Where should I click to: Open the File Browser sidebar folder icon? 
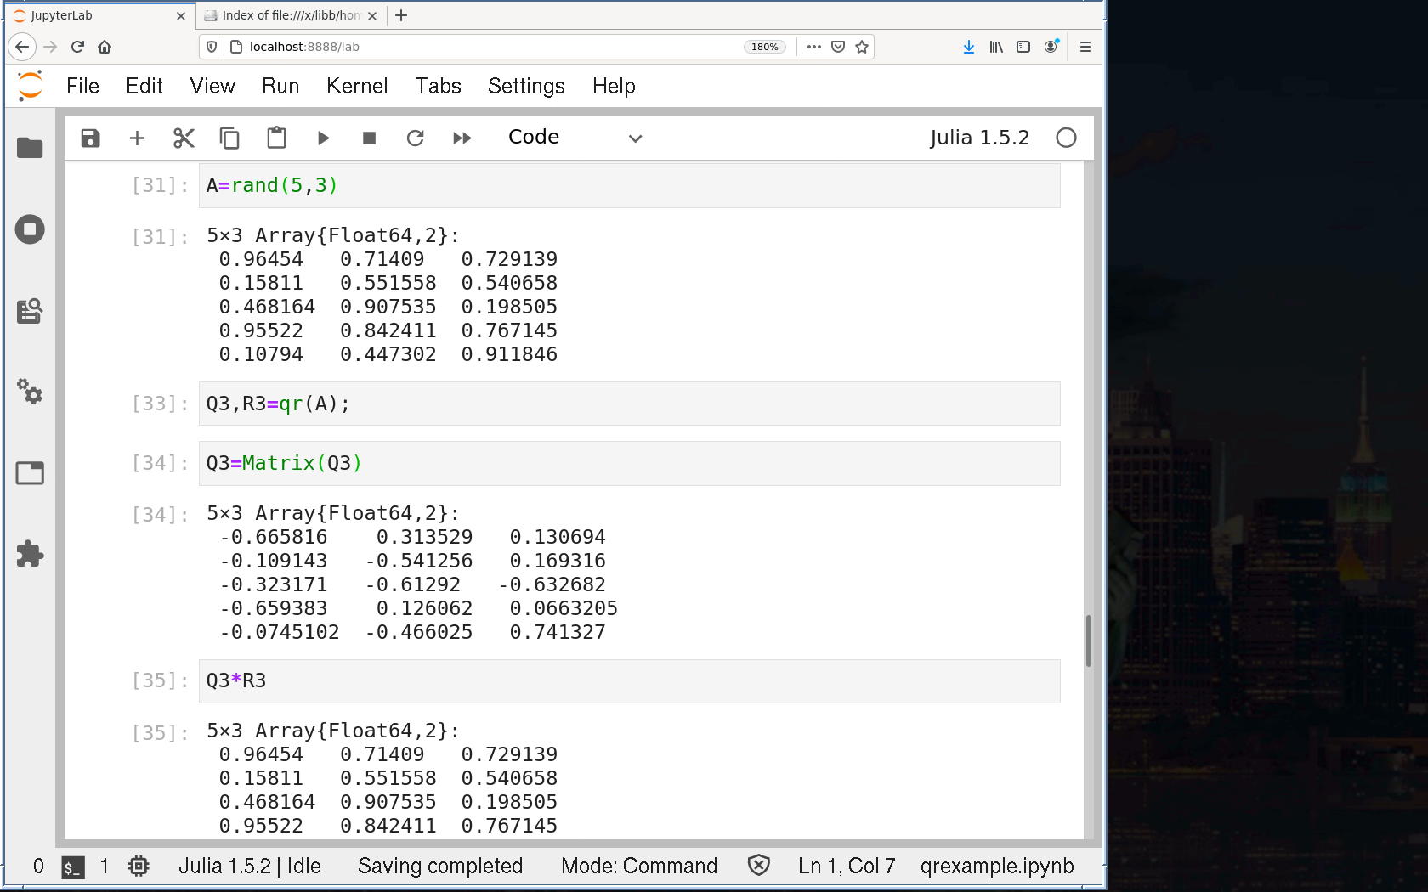click(30, 148)
